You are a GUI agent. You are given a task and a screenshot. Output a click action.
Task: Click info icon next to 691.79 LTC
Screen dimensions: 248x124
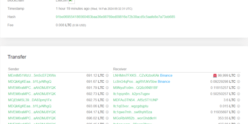[107, 88]
